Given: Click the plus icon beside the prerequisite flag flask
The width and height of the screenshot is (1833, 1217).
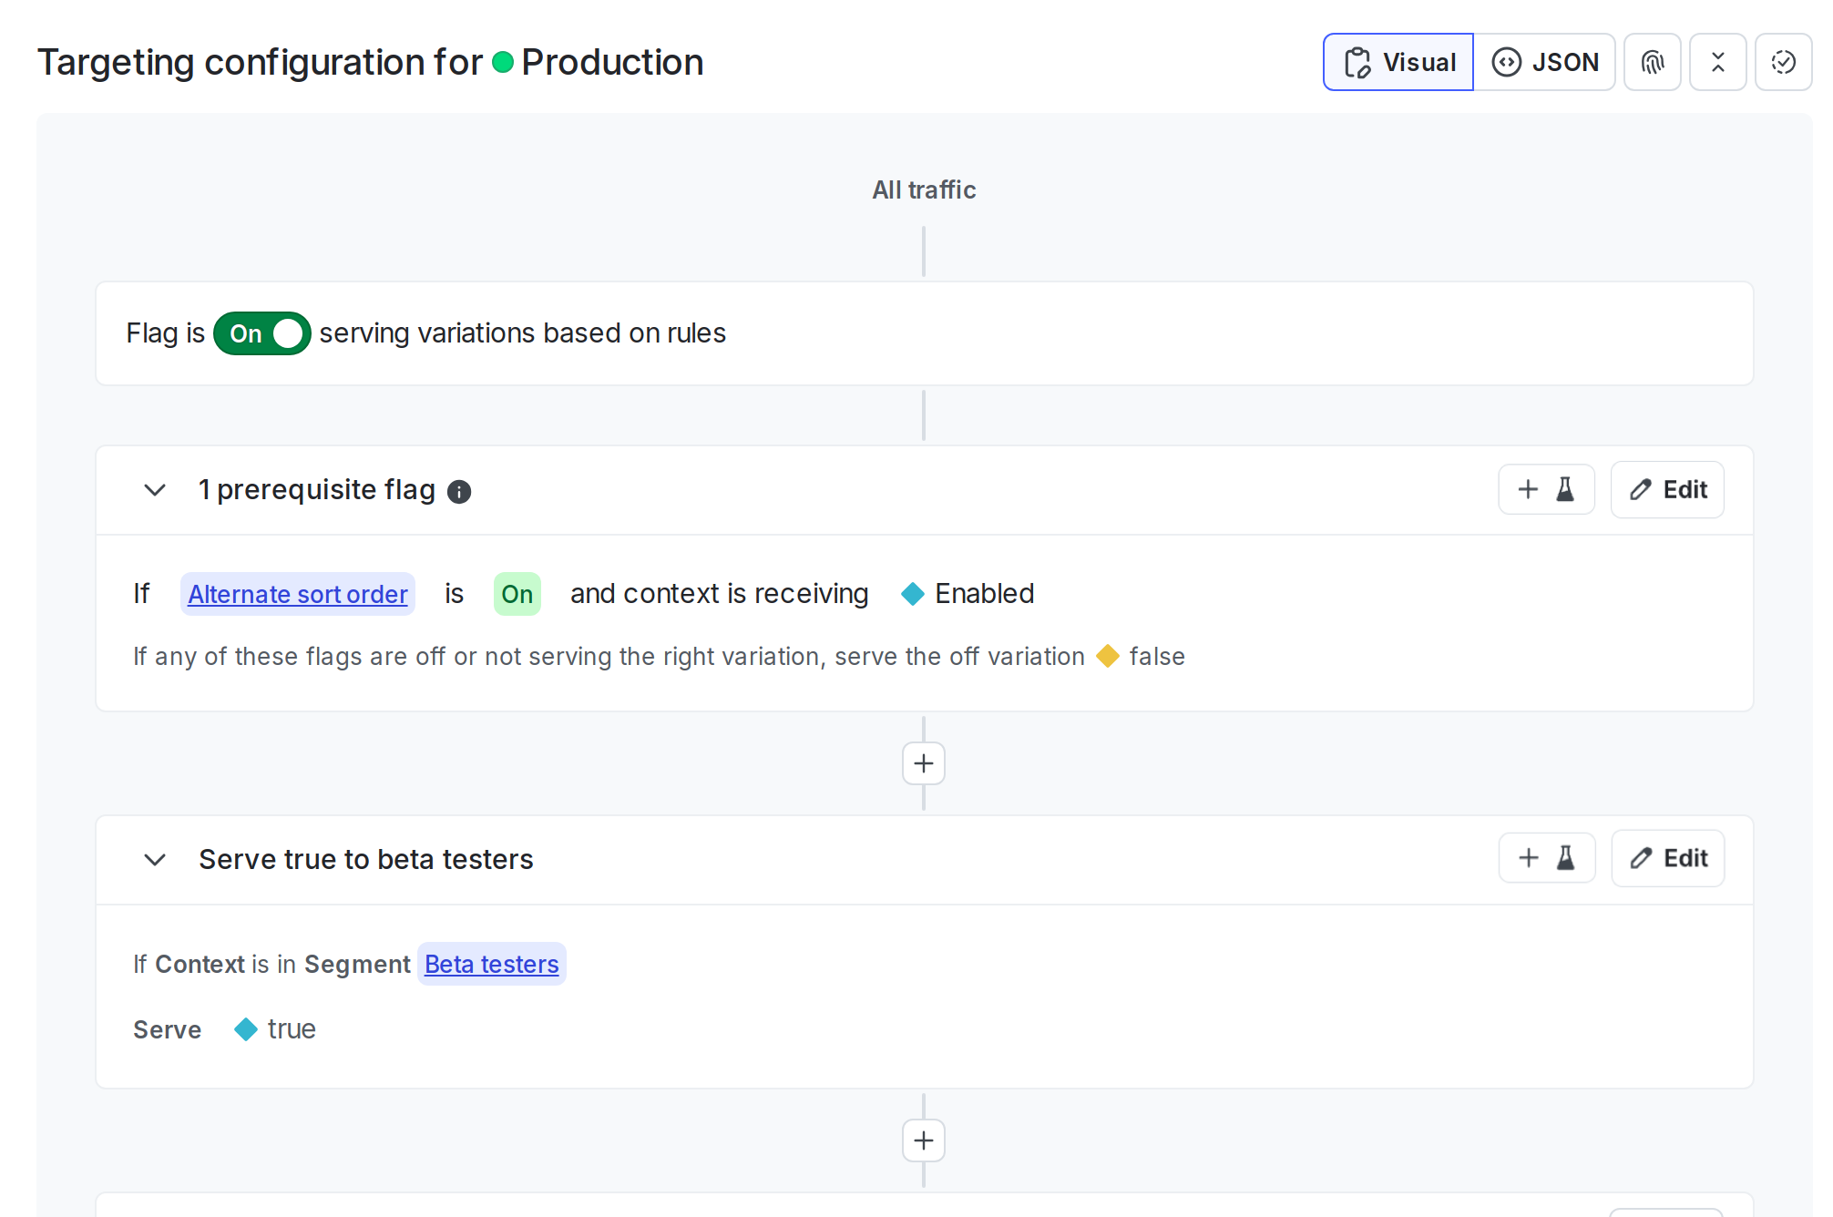Looking at the screenshot, I should tap(1529, 489).
